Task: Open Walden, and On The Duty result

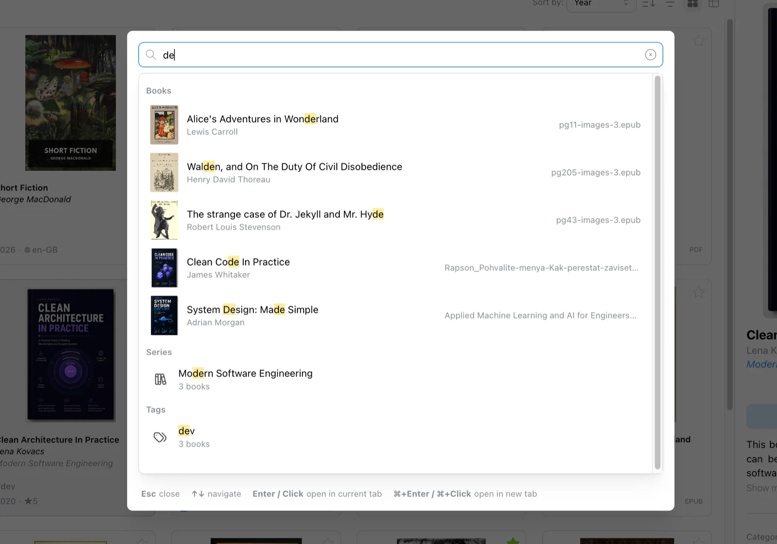Action: pos(395,172)
